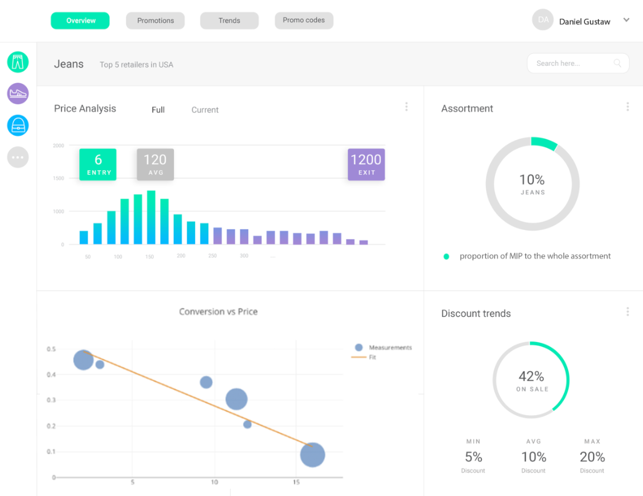Open the Promotions tab
The image size is (643, 496).
(x=155, y=21)
